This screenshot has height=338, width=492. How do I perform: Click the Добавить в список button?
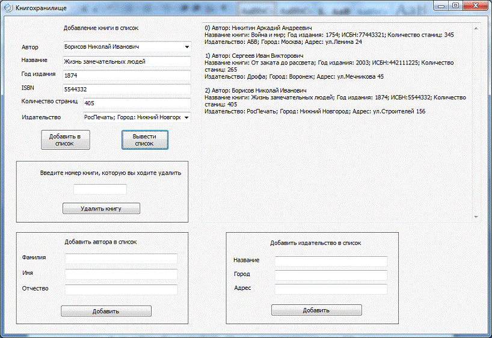66,140
